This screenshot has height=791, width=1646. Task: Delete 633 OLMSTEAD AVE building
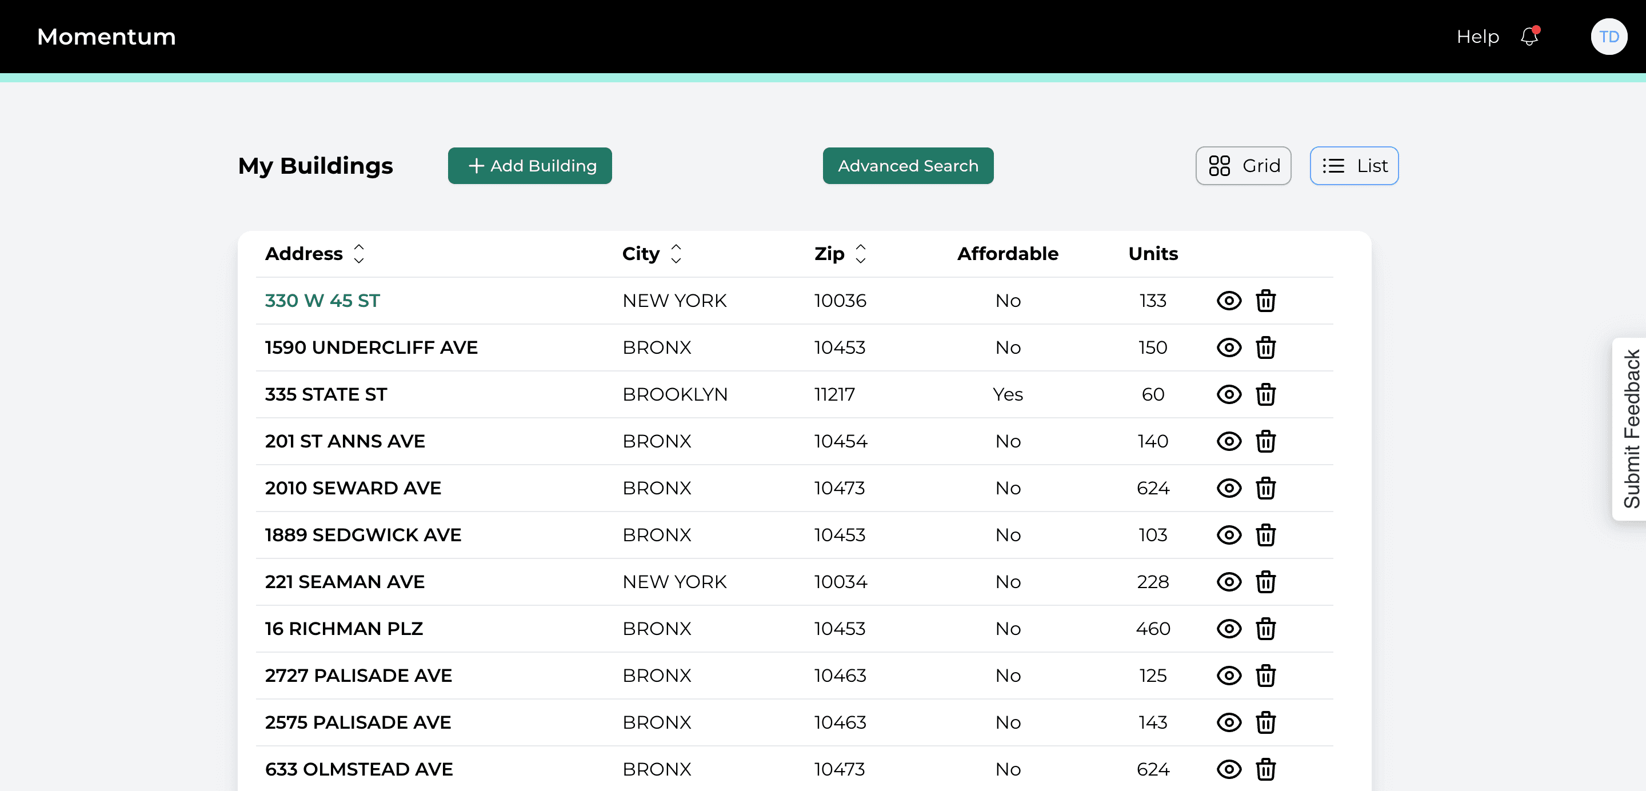click(x=1265, y=769)
